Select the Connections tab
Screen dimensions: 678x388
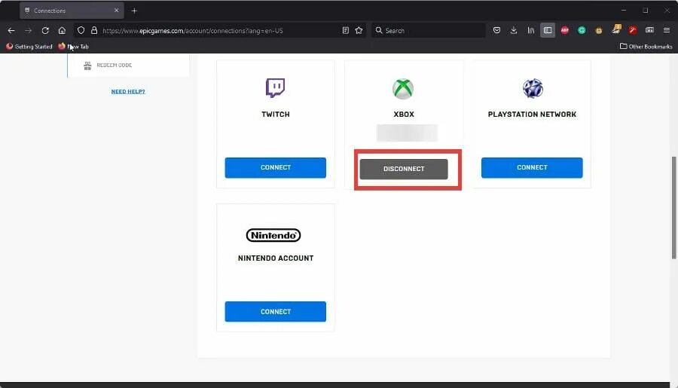point(72,11)
